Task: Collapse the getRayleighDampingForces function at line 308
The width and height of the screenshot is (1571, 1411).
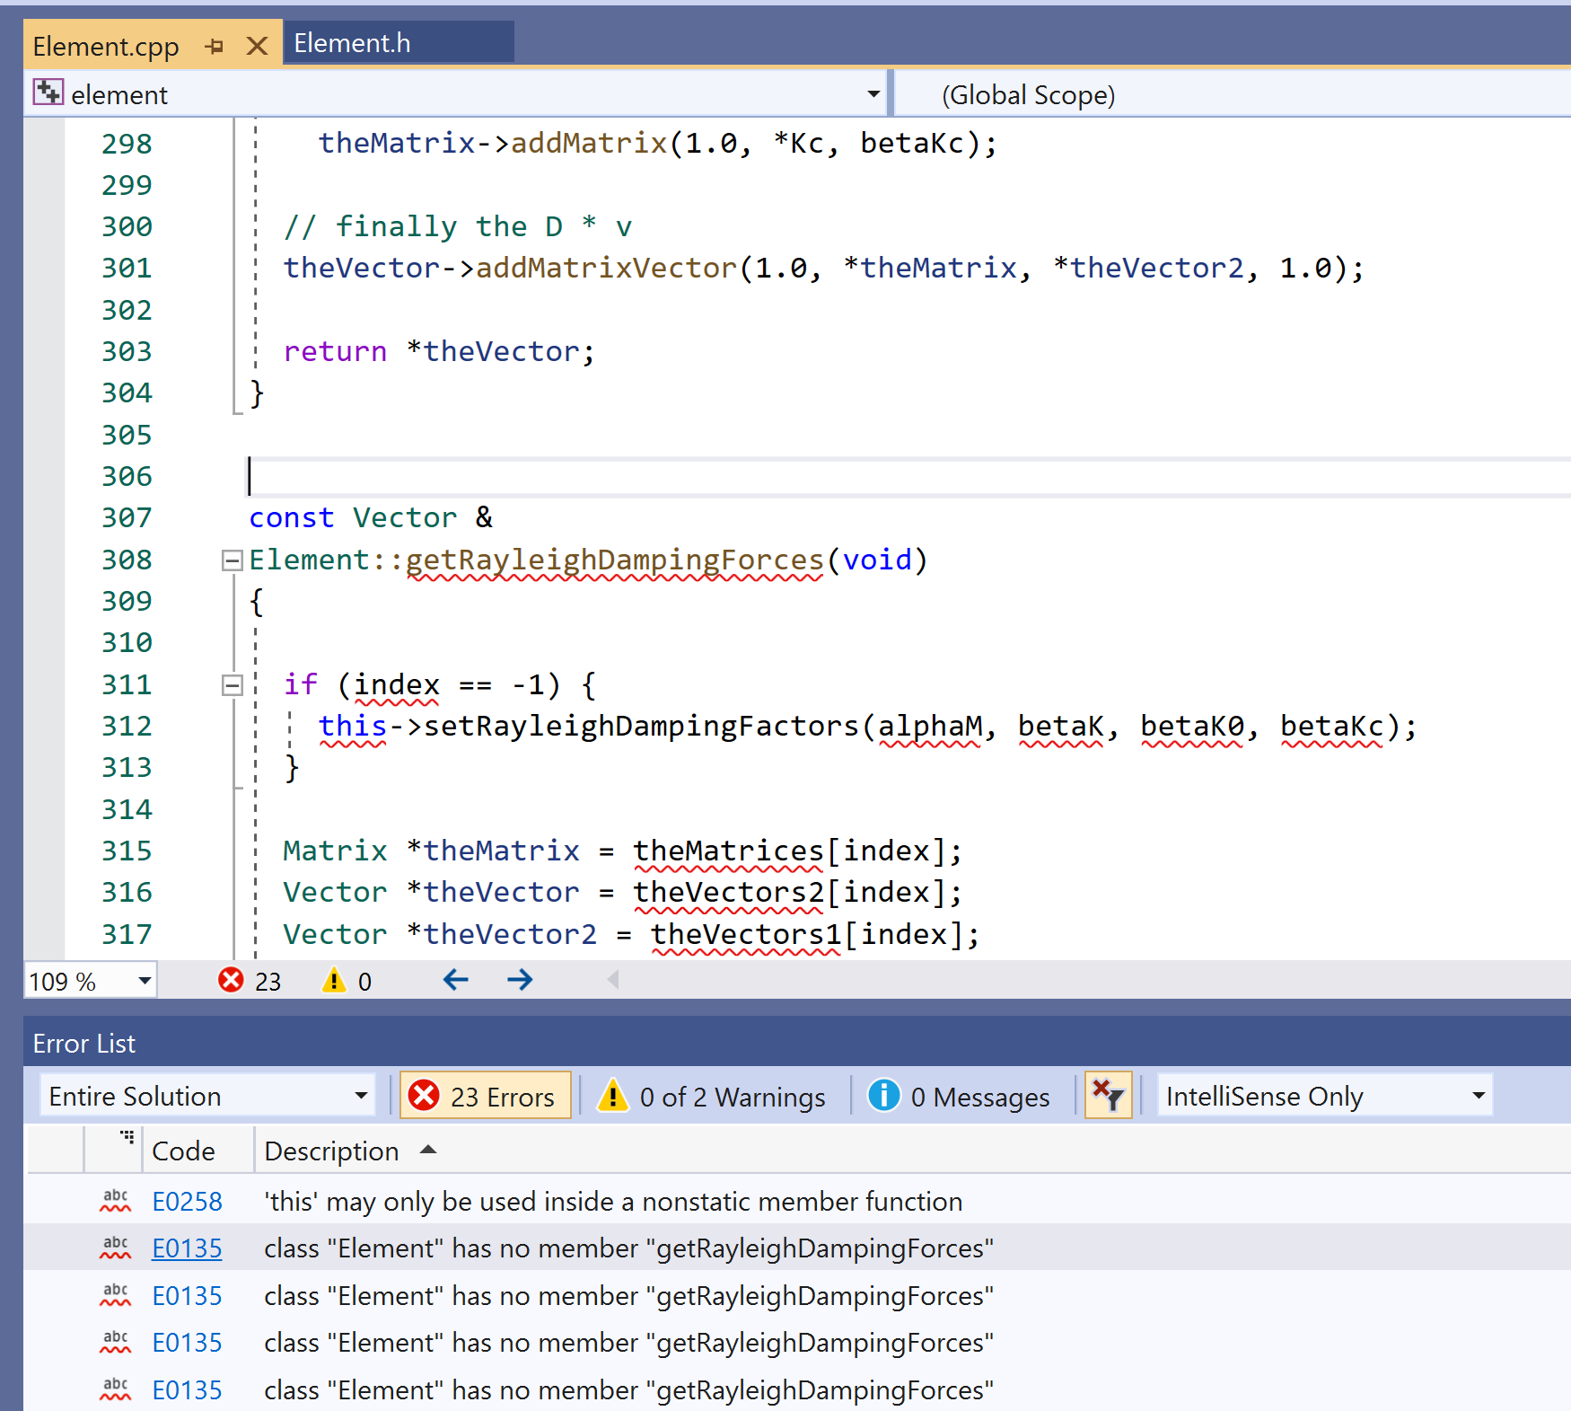Action: [232, 560]
